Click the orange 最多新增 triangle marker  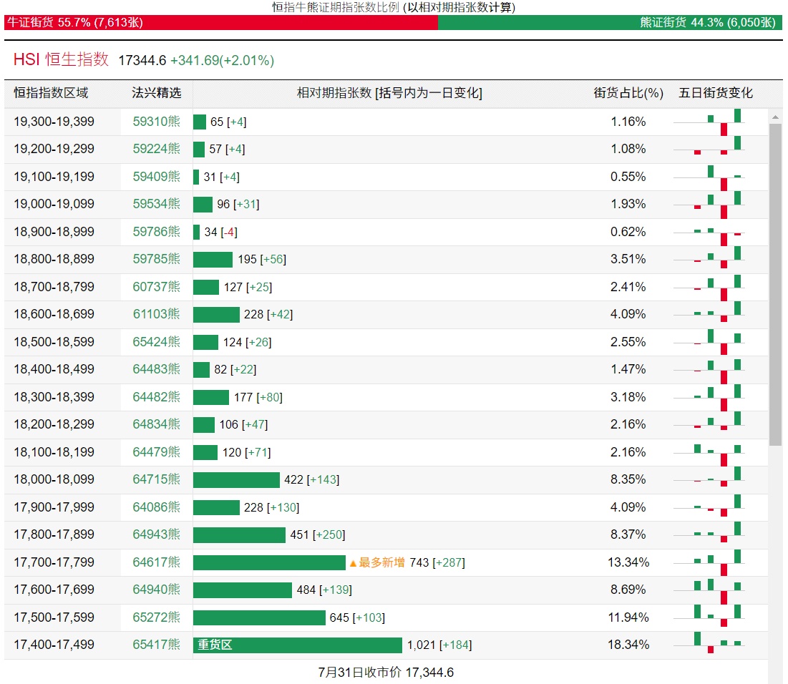click(353, 563)
